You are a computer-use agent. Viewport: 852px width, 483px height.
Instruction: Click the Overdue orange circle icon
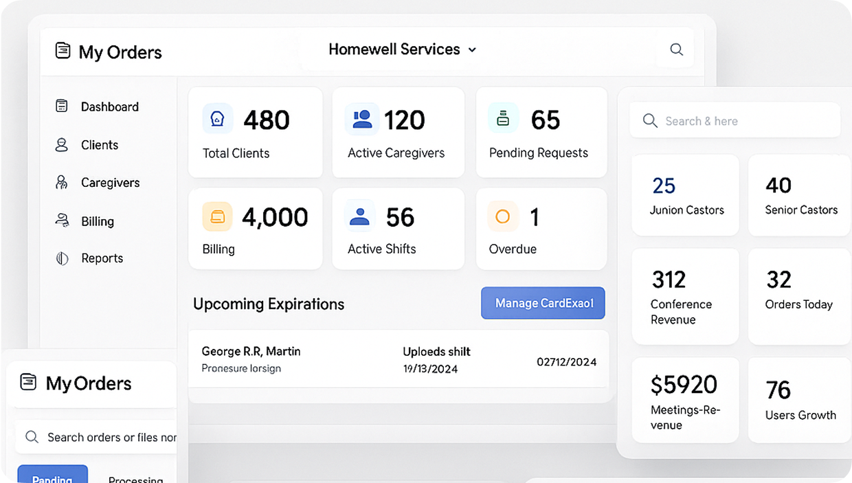[503, 217]
